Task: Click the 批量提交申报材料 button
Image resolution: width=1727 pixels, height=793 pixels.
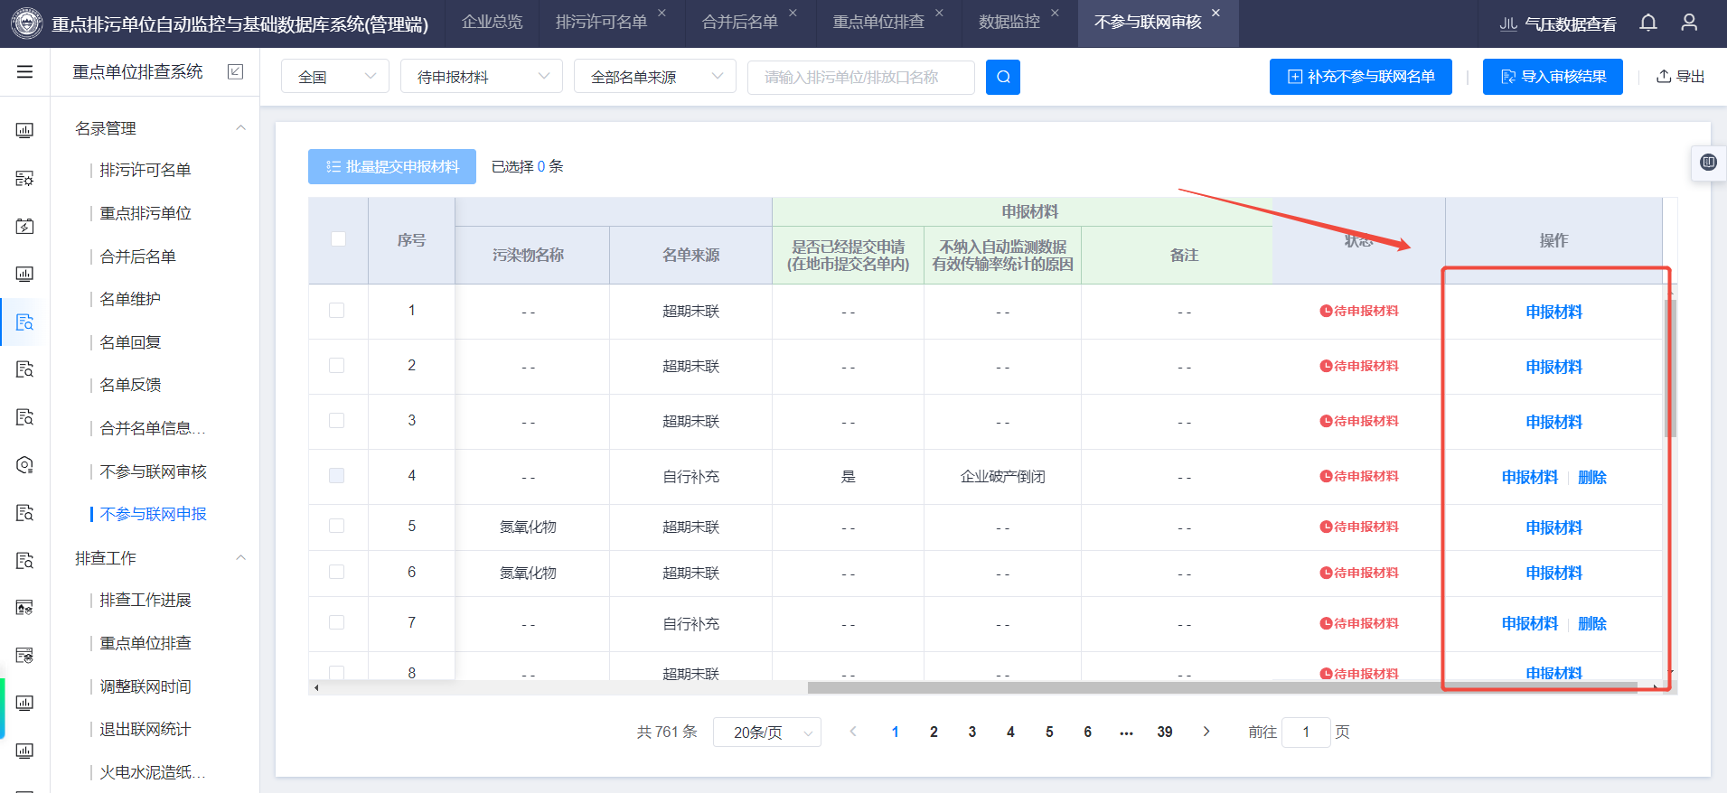Action: 392,167
